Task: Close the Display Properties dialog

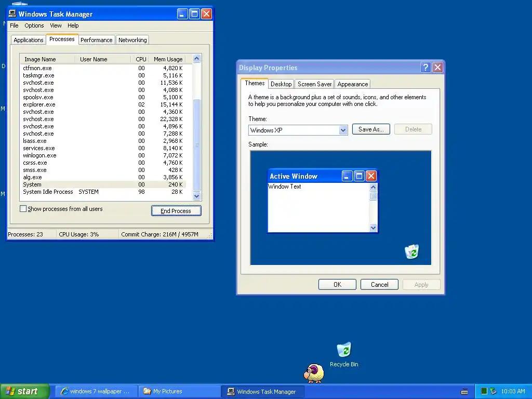Action: [437, 67]
